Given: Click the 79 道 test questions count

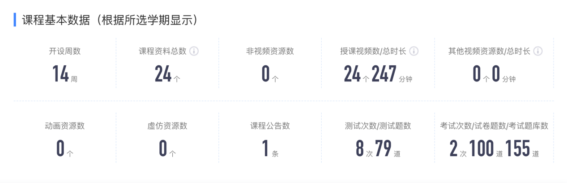Looking at the screenshot, I should tap(388, 149).
